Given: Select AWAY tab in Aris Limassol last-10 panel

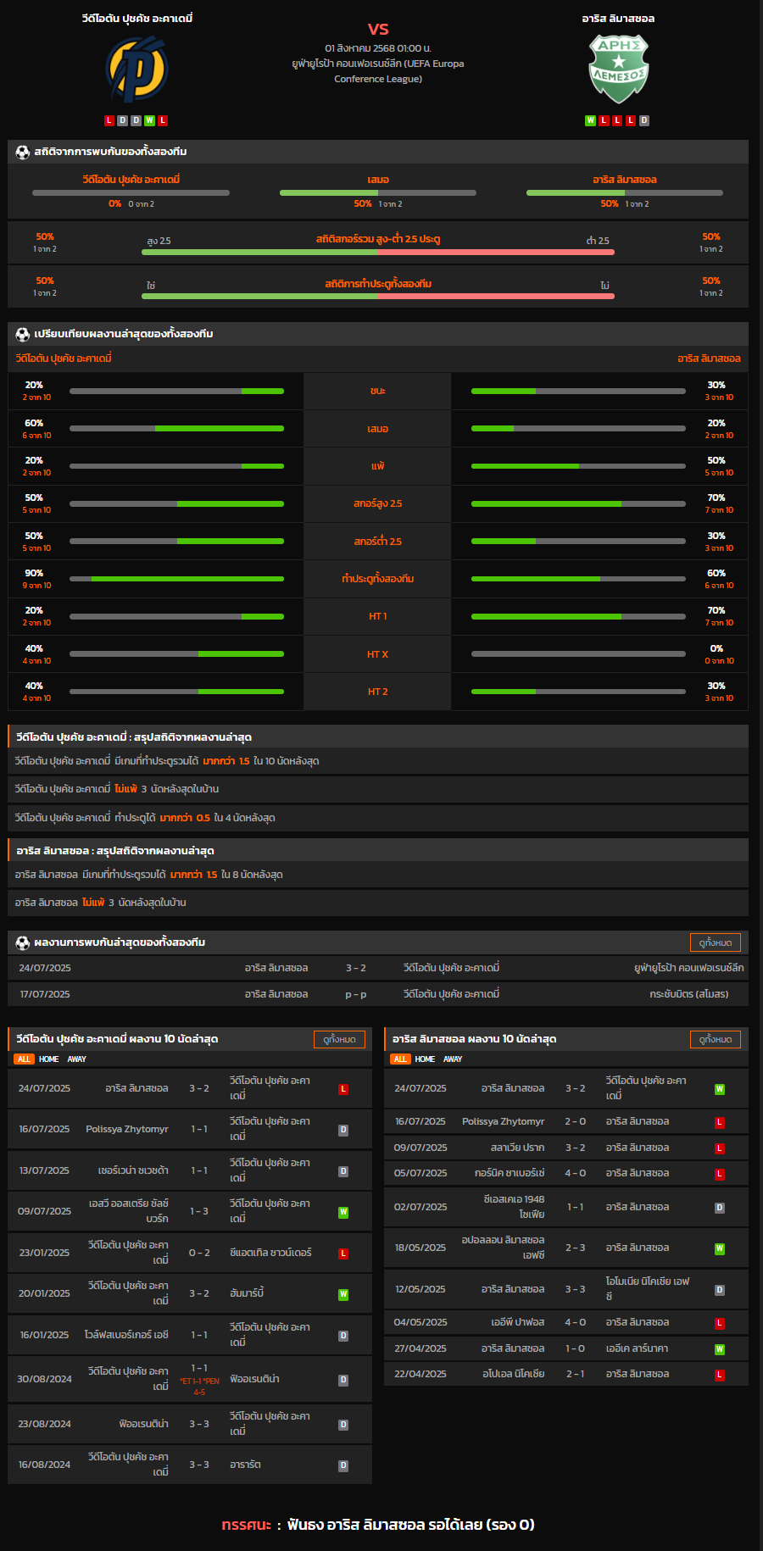Looking at the screenshot, I should (x=453, y=1059).
